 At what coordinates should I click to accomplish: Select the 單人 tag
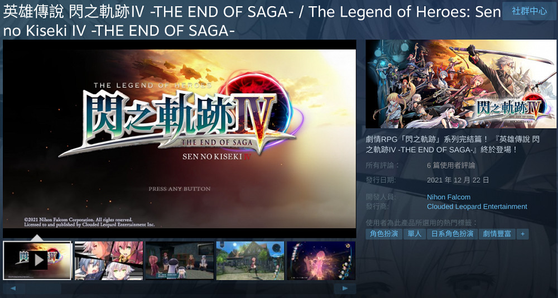click(415, 234)
